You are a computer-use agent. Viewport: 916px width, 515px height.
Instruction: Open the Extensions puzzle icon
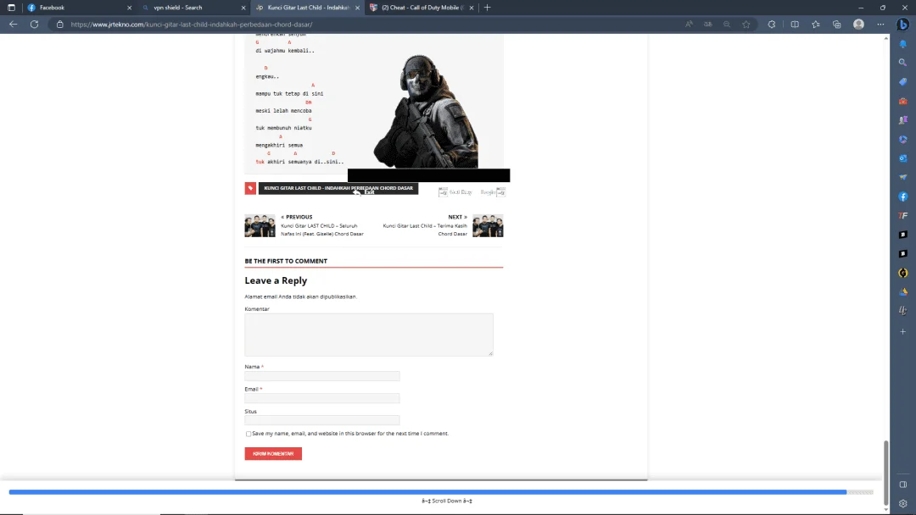click(x=772, y=25)
